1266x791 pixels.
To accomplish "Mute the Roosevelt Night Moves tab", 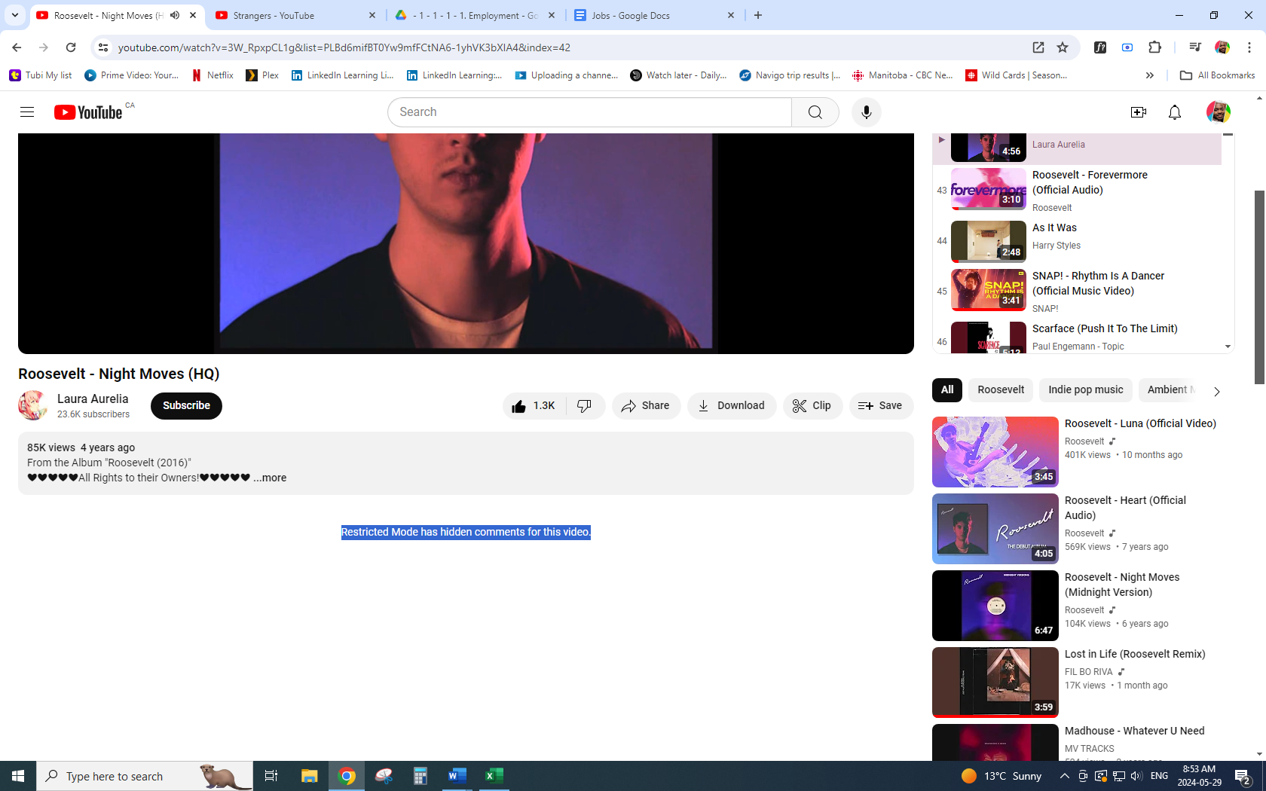I will tap(175, 15).
